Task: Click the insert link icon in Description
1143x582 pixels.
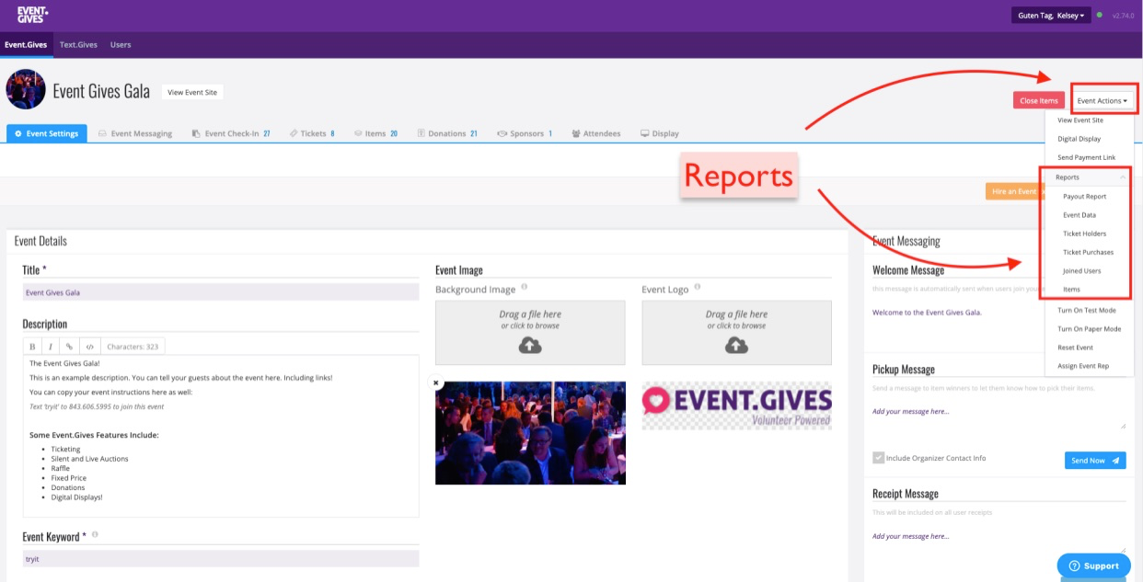Action: [69, 347]
